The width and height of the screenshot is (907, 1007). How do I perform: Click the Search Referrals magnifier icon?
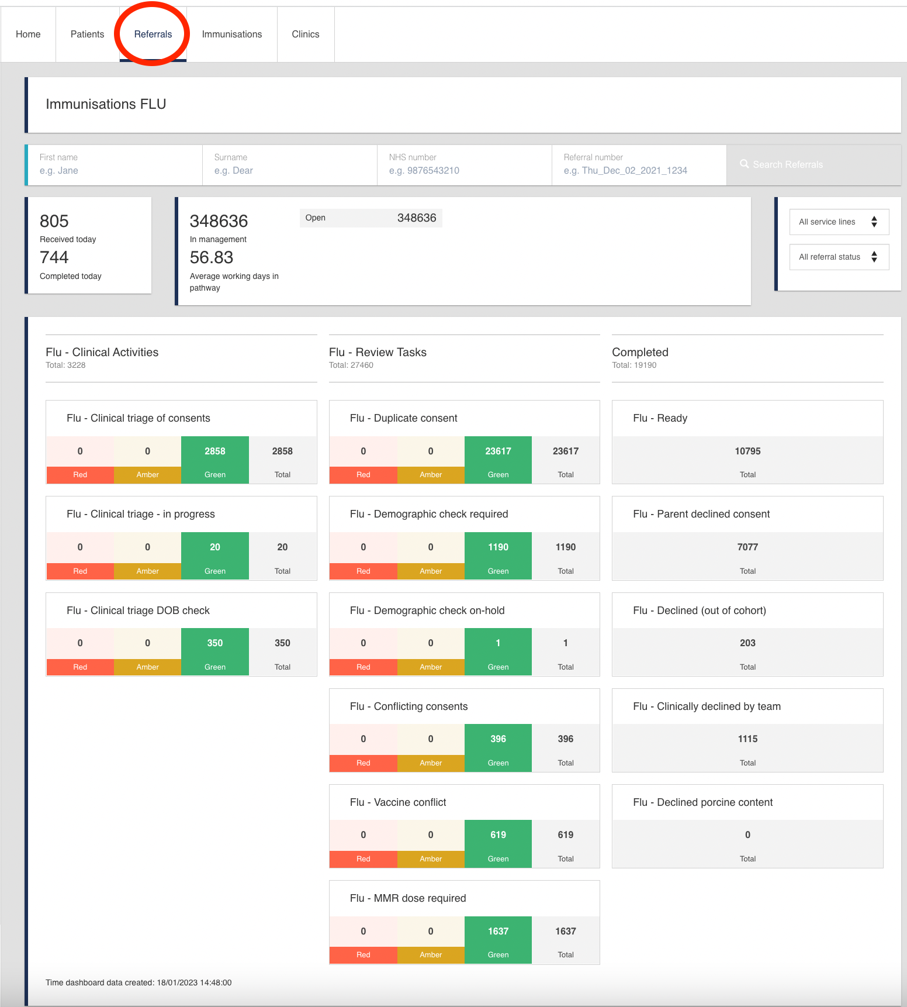pyautogui.click(x=744, y=164)
